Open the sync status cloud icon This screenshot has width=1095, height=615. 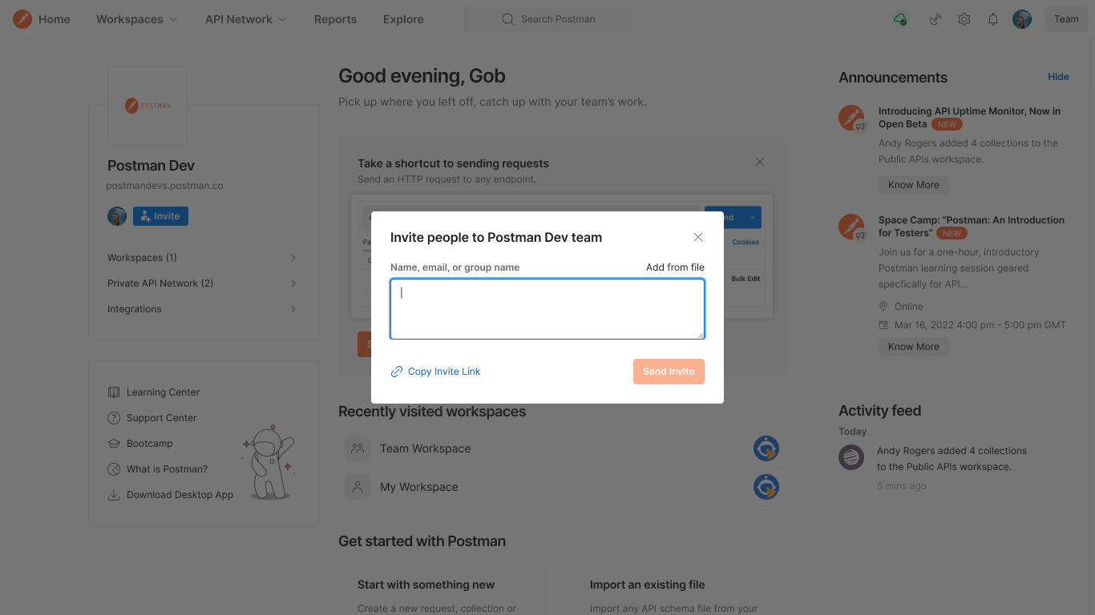click(x=900, y=19)
